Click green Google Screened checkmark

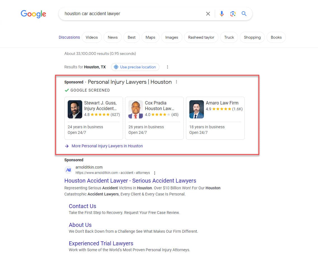[67, 90]
